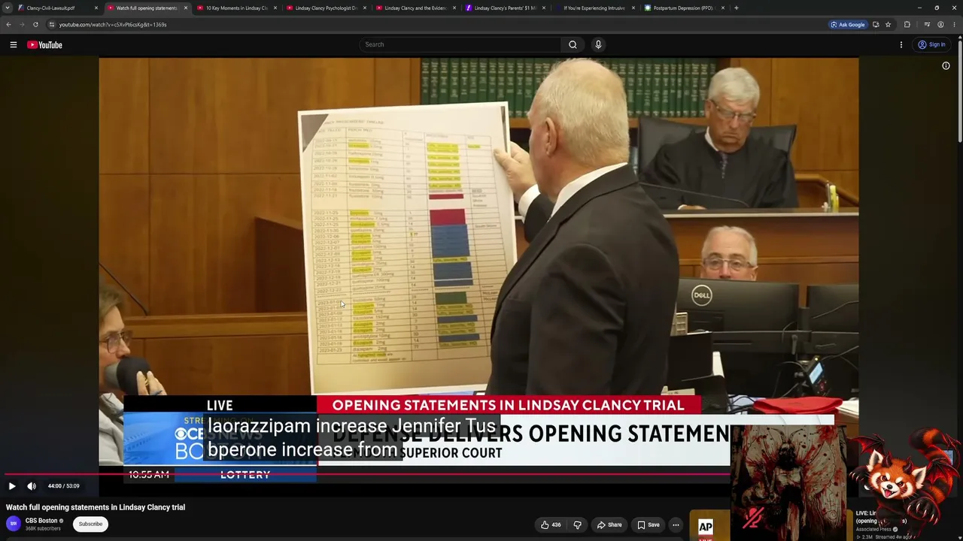Seek along the red video progress bar
963x541 pixels.
tap(366, 474)
